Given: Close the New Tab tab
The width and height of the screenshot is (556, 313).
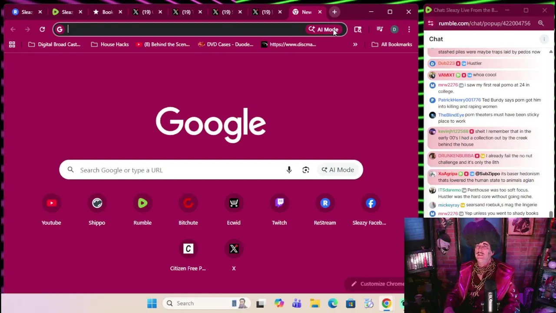Looking at the screenshot, I should 320,12.
